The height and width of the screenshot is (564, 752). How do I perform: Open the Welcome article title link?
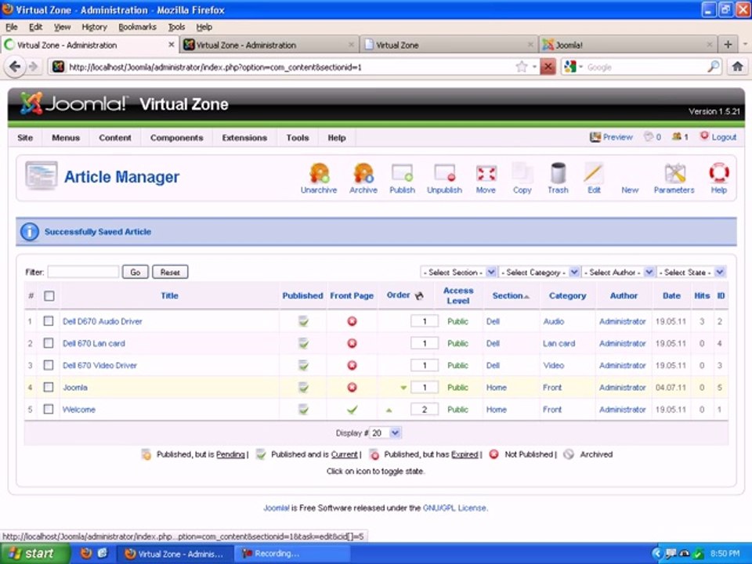coord(78,410)
